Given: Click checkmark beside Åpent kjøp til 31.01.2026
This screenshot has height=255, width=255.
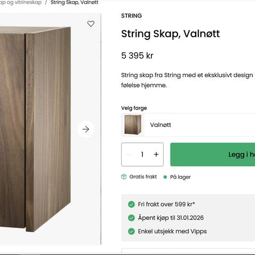Looking at the screenshot, I should click(131, 218).
